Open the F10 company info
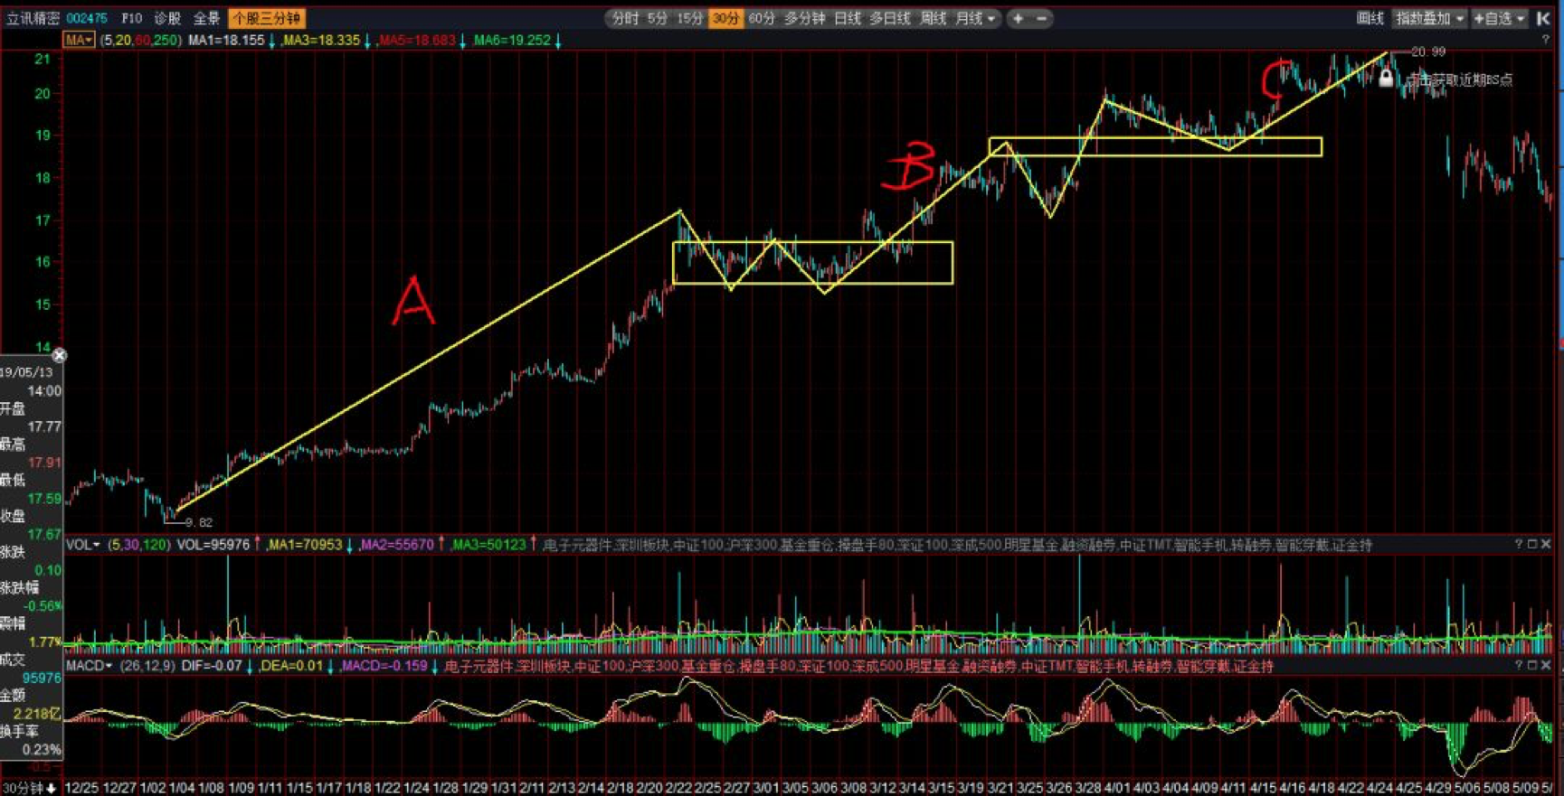Image resolution: width=1564 pixels, height=796 pixels. pyautogui.click(x=132, y=18)
